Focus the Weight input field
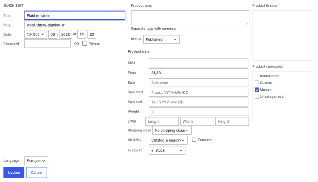The height and width of the screenshot is (182, 318). 199,112
